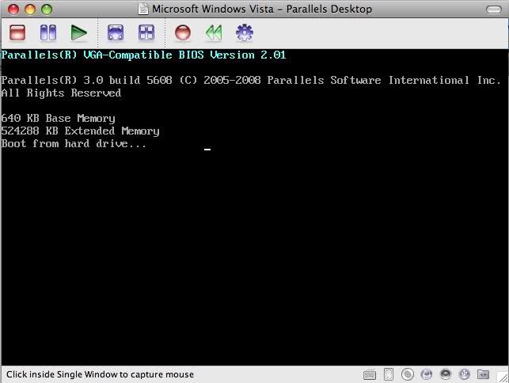The width and height of the screenshot is (509, 383).
Task: Click the red round snapshot button
Action: 183,32
